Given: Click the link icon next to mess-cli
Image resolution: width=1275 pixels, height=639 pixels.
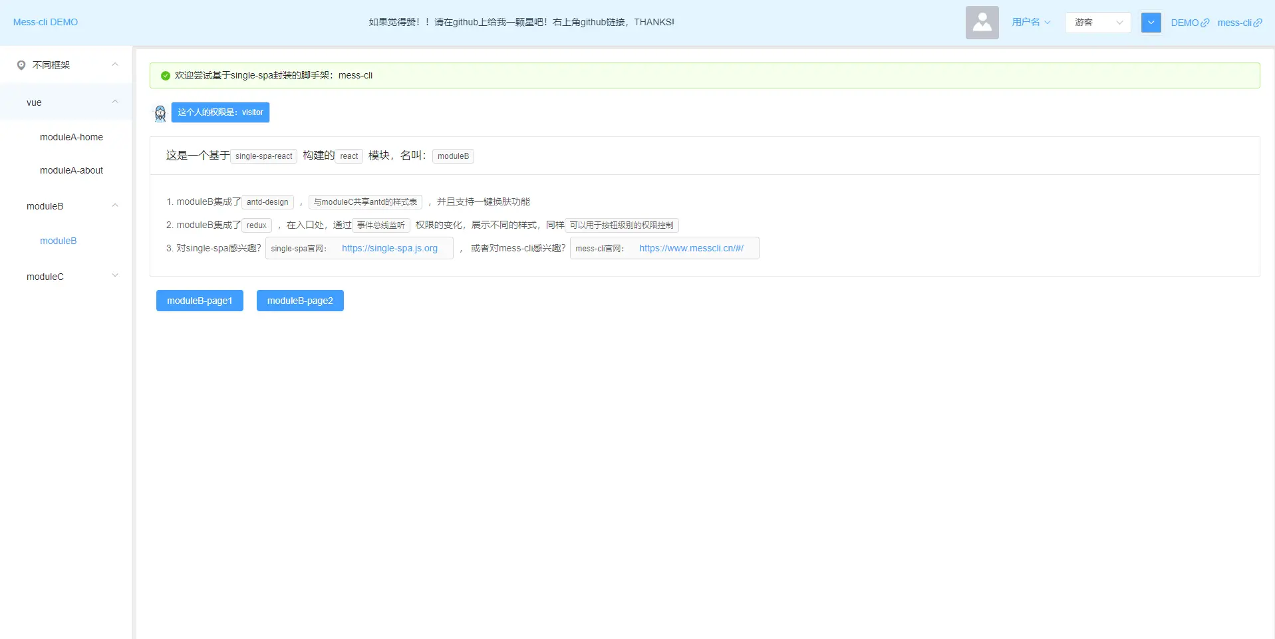Looking at the screenshot, I should point(1258,22).
